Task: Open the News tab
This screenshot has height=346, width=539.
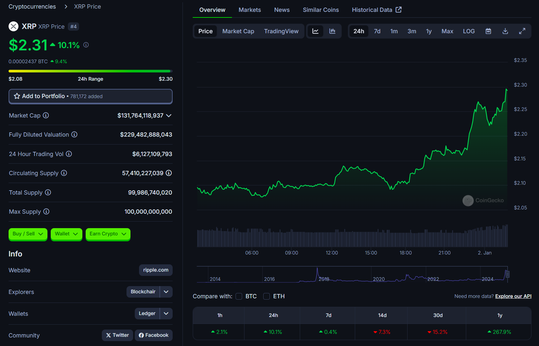Action: pyautogui.click(x=282, y=10)
